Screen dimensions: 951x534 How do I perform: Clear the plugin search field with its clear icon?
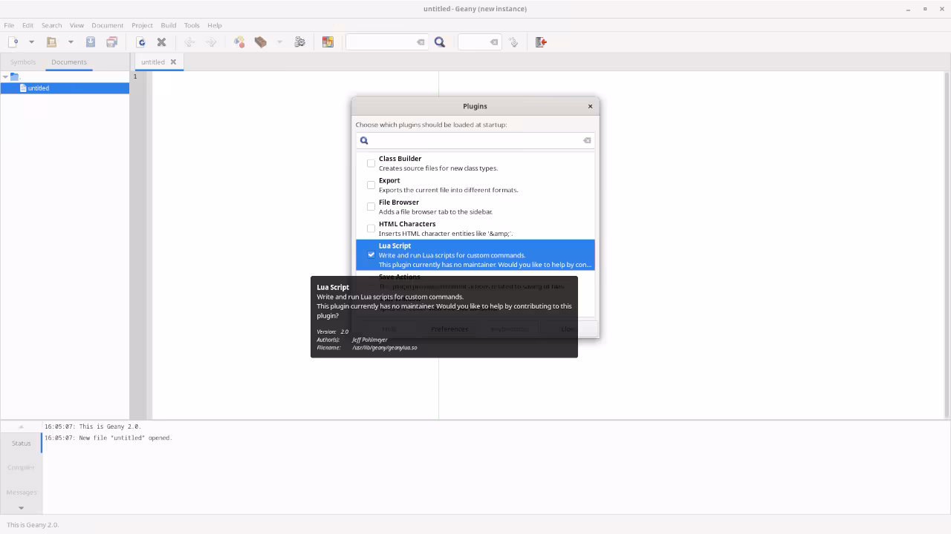[586, 140]
